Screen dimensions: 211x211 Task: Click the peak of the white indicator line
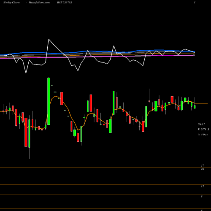49,39
